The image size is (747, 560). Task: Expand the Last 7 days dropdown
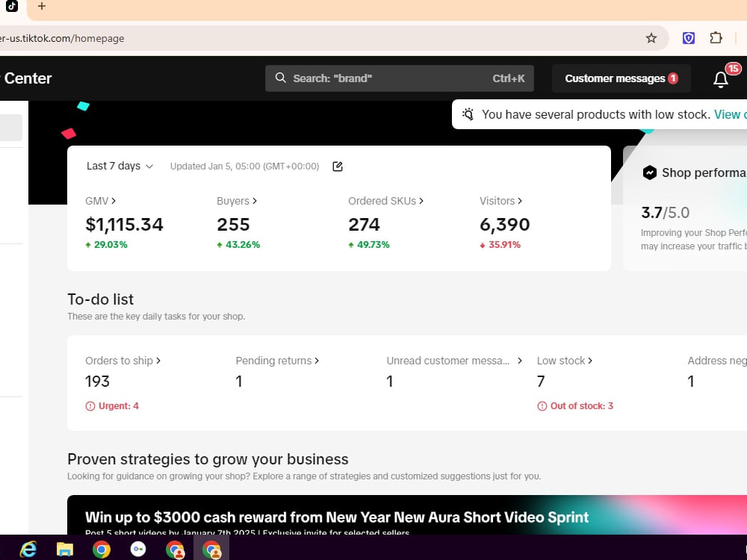coord(120,167)
